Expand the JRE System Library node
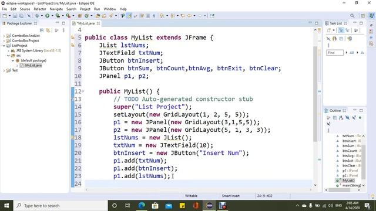 pyautogui.click(x=8, y=50)
